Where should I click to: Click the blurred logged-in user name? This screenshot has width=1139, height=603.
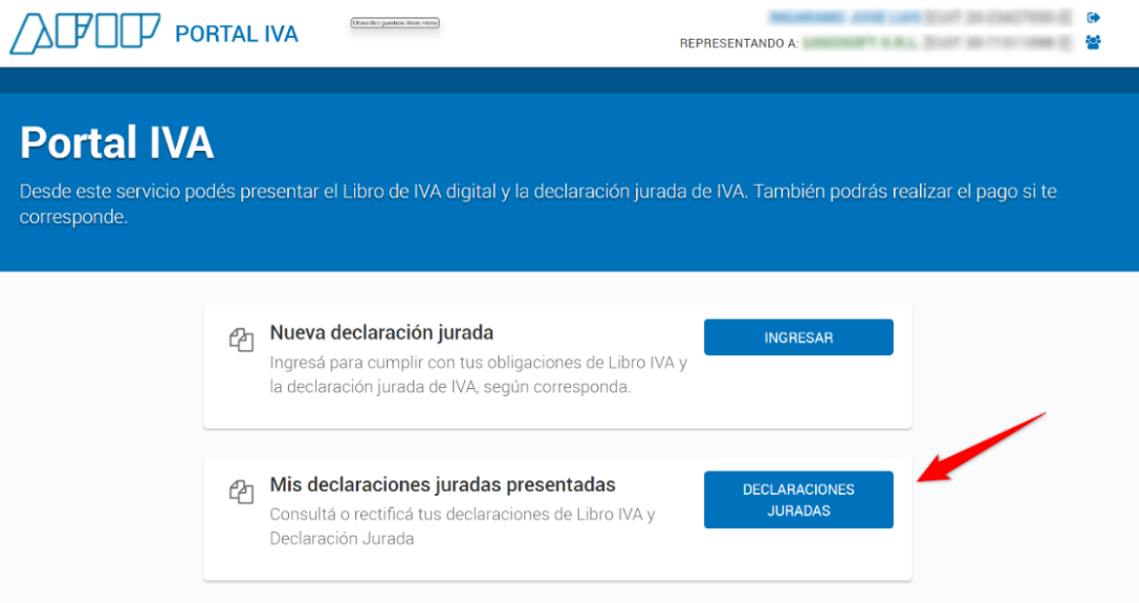(843, 18)
